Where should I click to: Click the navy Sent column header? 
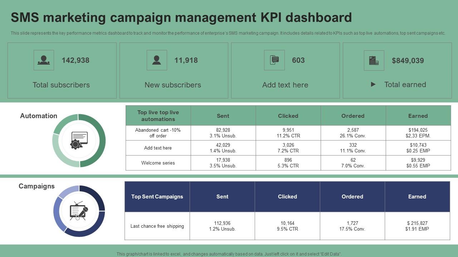222,197
